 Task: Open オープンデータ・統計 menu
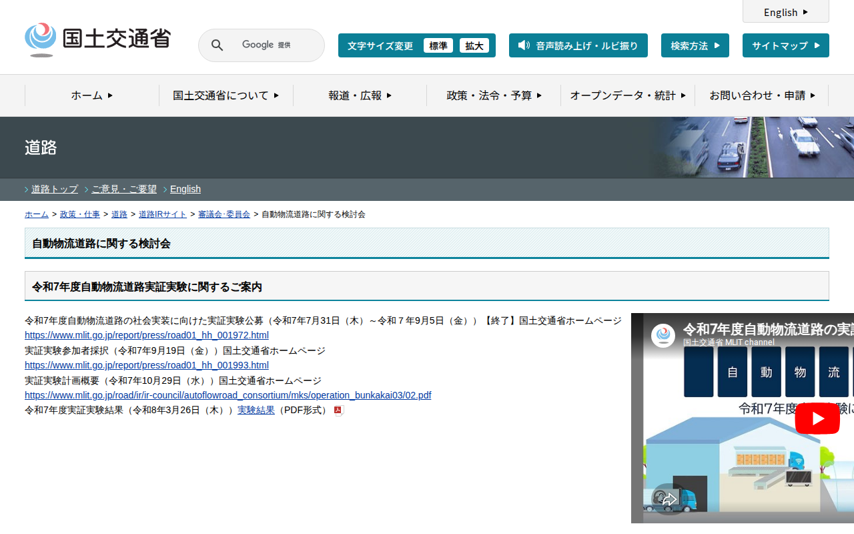pyautogui.click(x=628, y=95)
